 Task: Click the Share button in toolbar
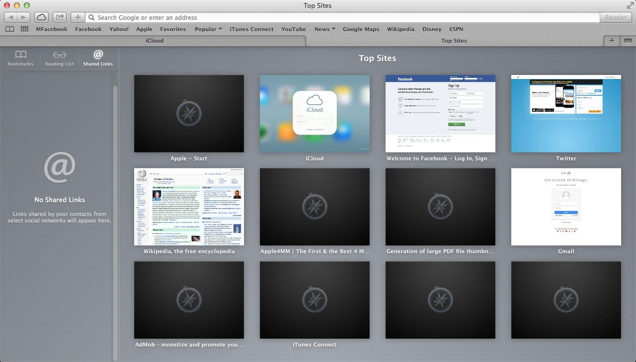(x=60, y=17)
